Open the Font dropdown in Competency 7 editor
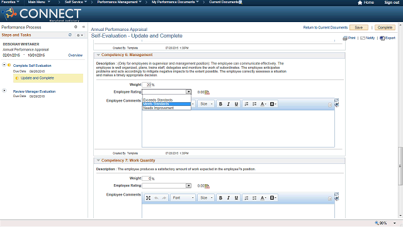403x227 pixels. [183, 197]
